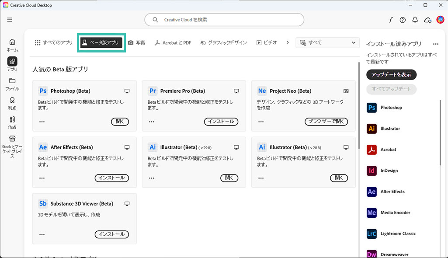
Task: Open Files (ファイル) in sidebar
Action: (12, 84)
